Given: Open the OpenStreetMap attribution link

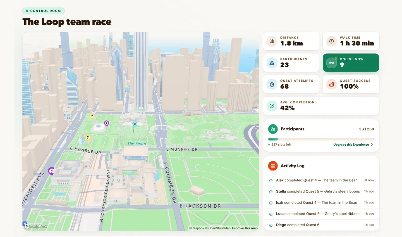Looking at the screenshot, I should pos(218,228).
